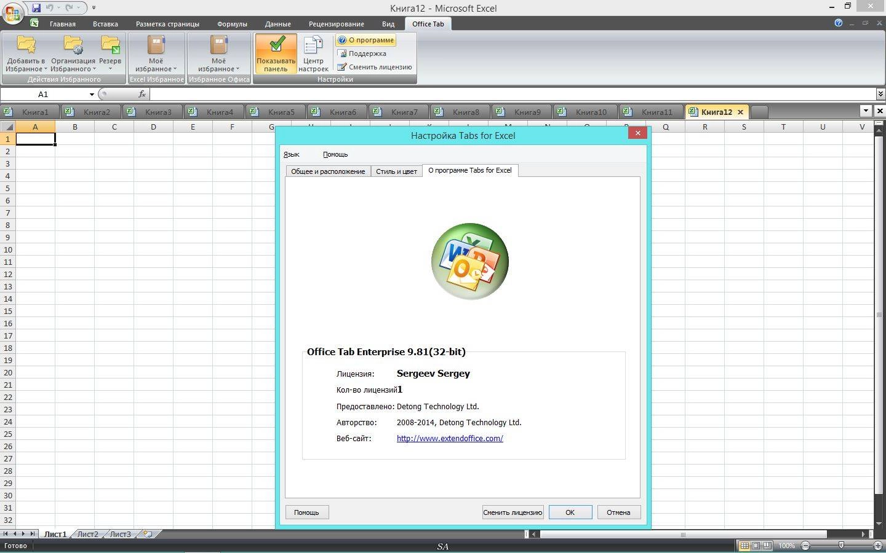Click vertical scrollbar of worksheet
The width and height of the screenshot is (886, 553).
pyautogui.click(x=879, y=315)
